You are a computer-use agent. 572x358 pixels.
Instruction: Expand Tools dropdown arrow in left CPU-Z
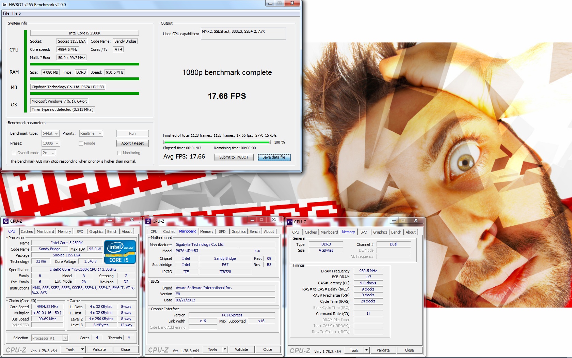(82, 349)
